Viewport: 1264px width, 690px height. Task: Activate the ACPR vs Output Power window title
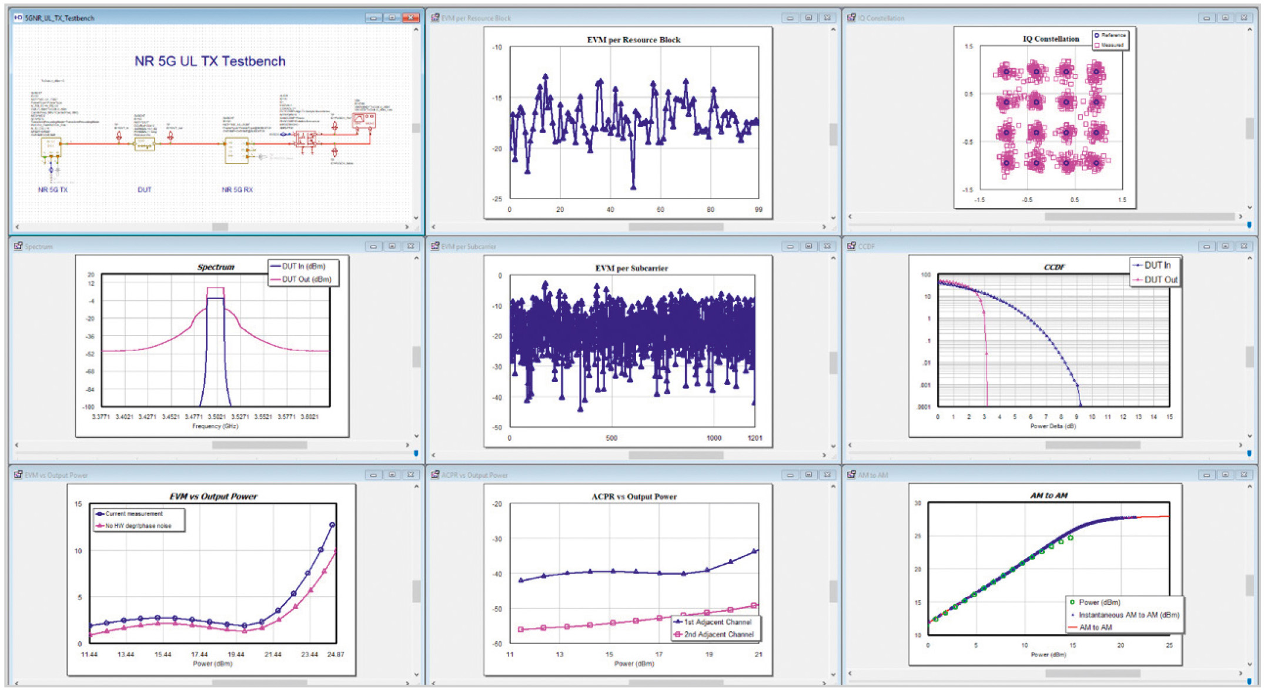474,475
